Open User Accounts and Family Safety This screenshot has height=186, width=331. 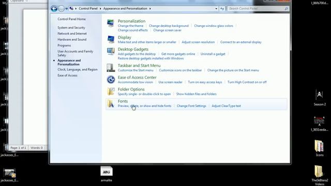76,53
